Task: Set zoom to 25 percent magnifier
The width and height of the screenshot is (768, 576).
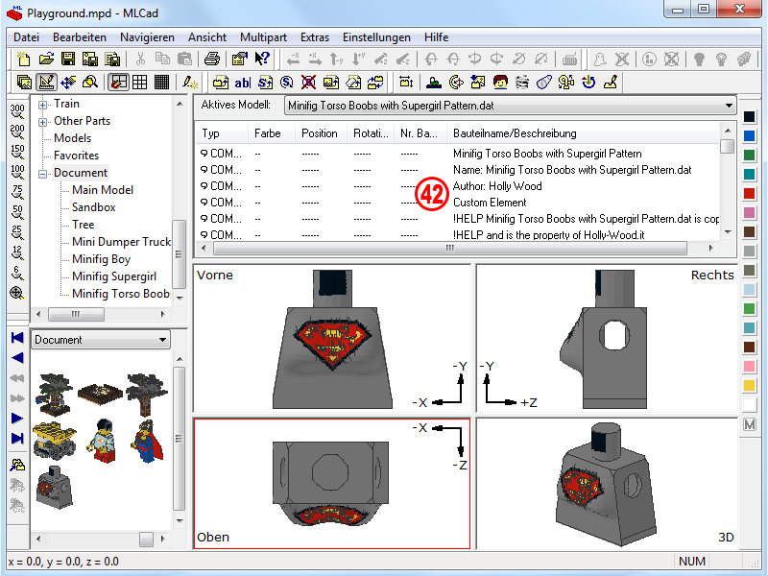Action: coord(17,232)
